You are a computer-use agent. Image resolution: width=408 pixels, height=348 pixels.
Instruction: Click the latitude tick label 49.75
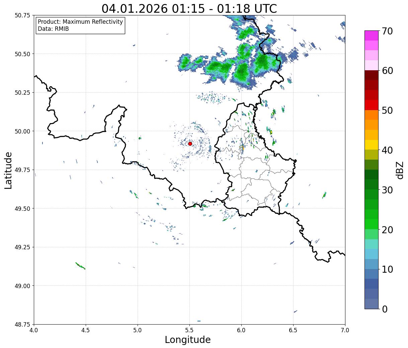pyautogui.click(x=22, y=170)
